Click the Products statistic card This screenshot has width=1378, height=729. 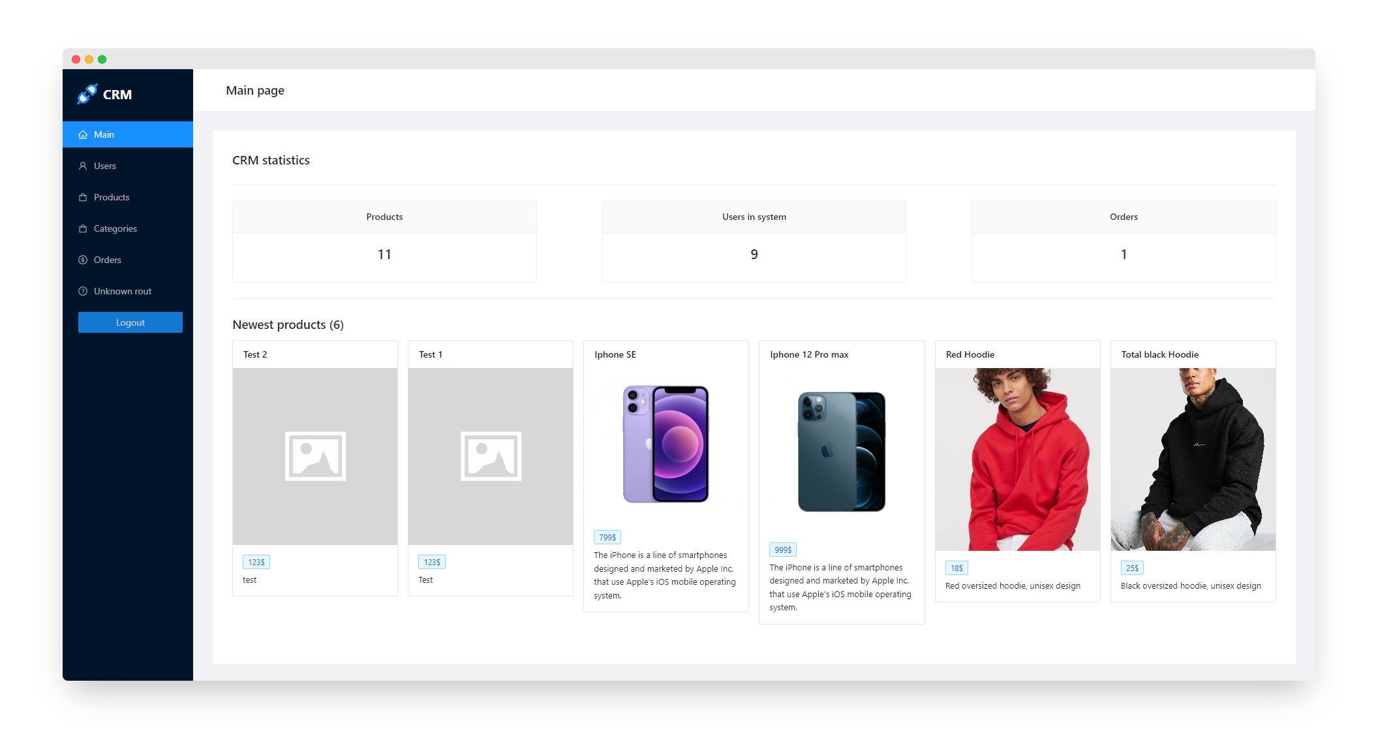click(384, 241)
